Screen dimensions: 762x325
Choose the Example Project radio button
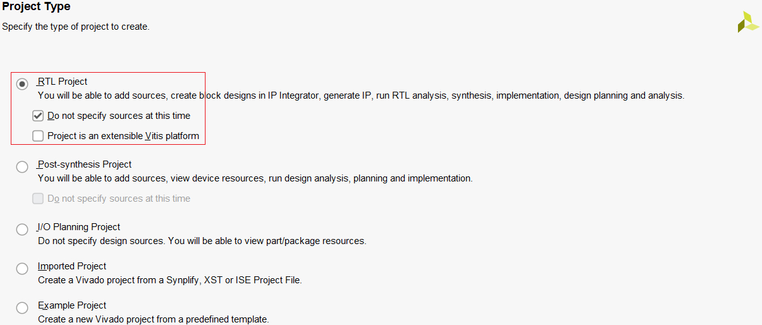(x=23, y=308)
